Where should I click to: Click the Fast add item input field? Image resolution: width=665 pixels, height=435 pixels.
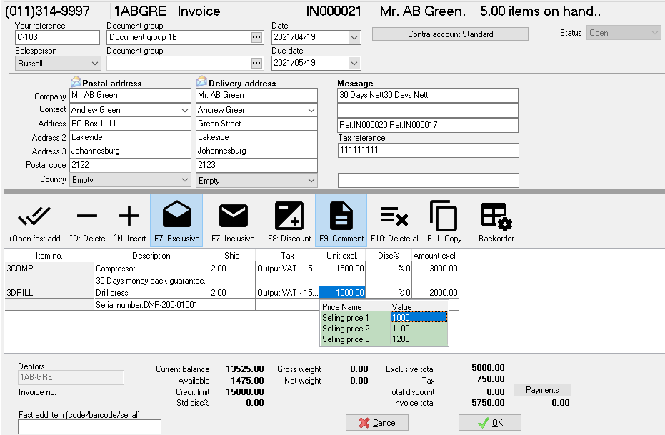pyautogui.click(x=89, y=426)
